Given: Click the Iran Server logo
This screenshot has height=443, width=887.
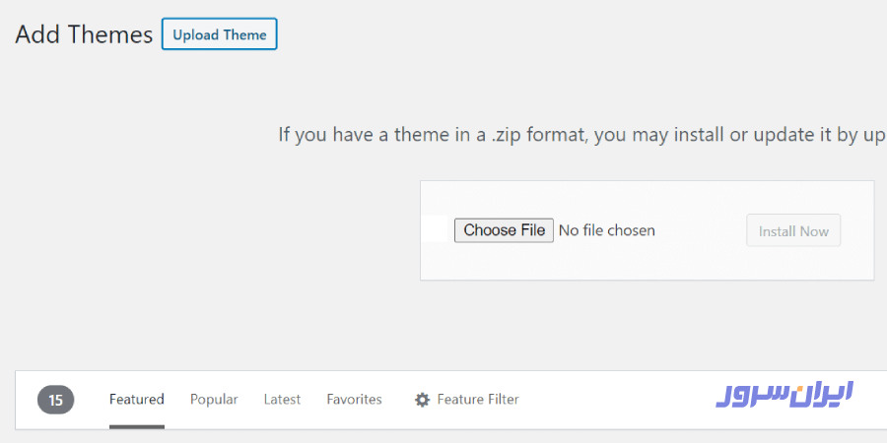Looking at the screenshot, I should (x=785, y=394).
